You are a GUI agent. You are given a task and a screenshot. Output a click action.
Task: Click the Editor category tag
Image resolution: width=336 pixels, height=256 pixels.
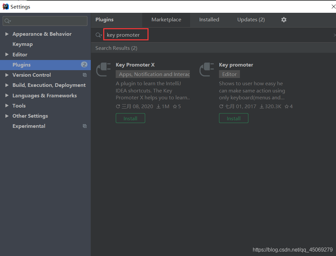[229, 74]
